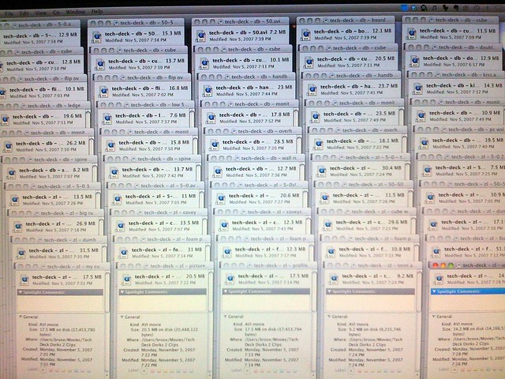The height and width of the screenshot is (379, 505).
Task: Click the file icon beside 14.3 MB
Action: coord(417,88)
